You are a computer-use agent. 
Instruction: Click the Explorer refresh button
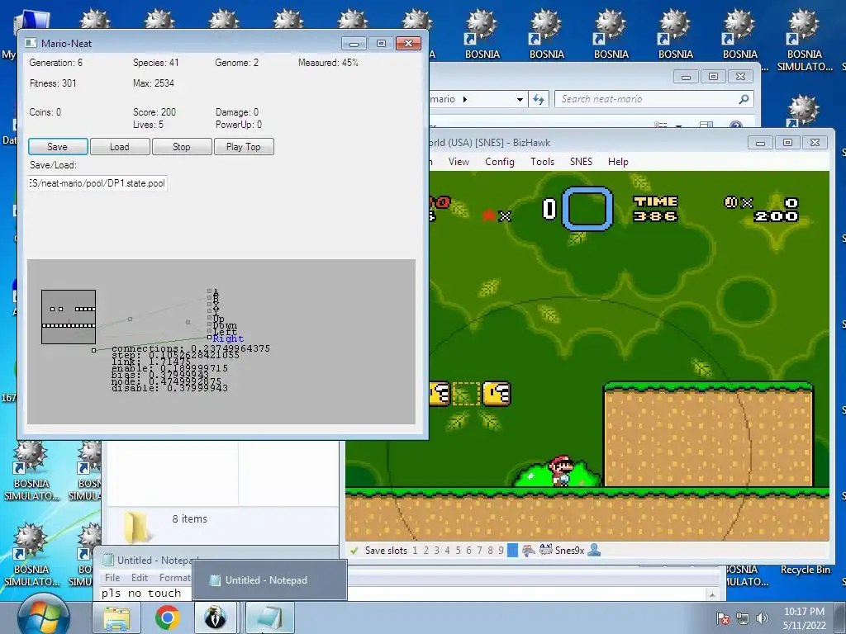[539, 99]
